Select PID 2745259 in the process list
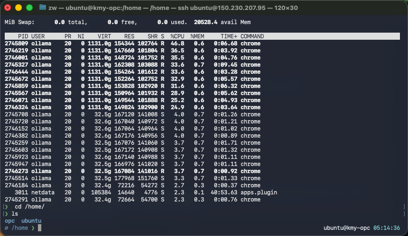The width and height of the screenshot is (408, 236). pyautogui.click(x=16, y=143)
